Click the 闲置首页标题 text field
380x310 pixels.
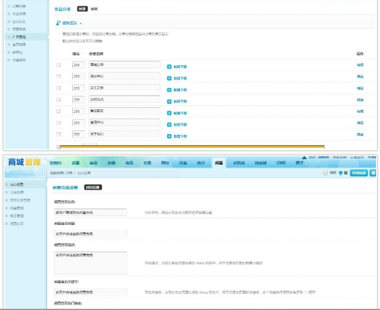pyautogui.click(x=90, y=234)
